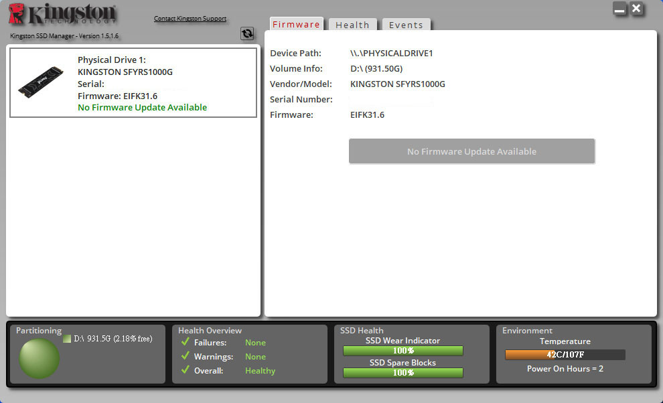Minimize the Kingston SSD Manager window
663x403 pixels.
tap(620, 9)
